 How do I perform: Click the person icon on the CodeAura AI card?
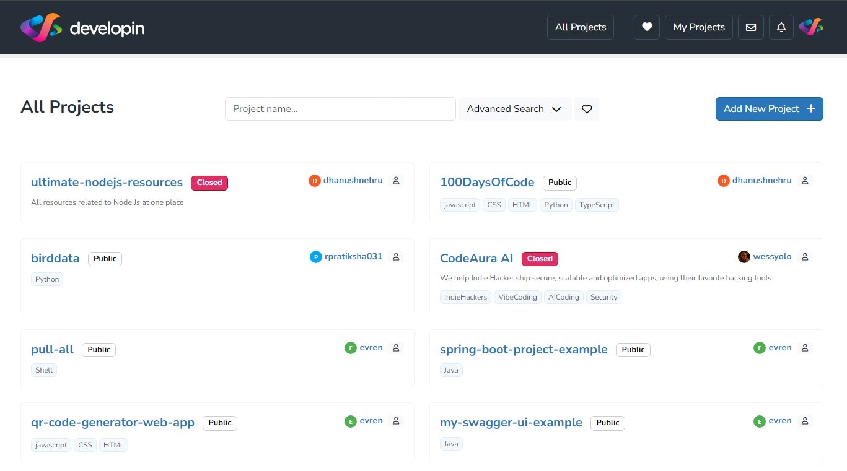click(805, 256)
